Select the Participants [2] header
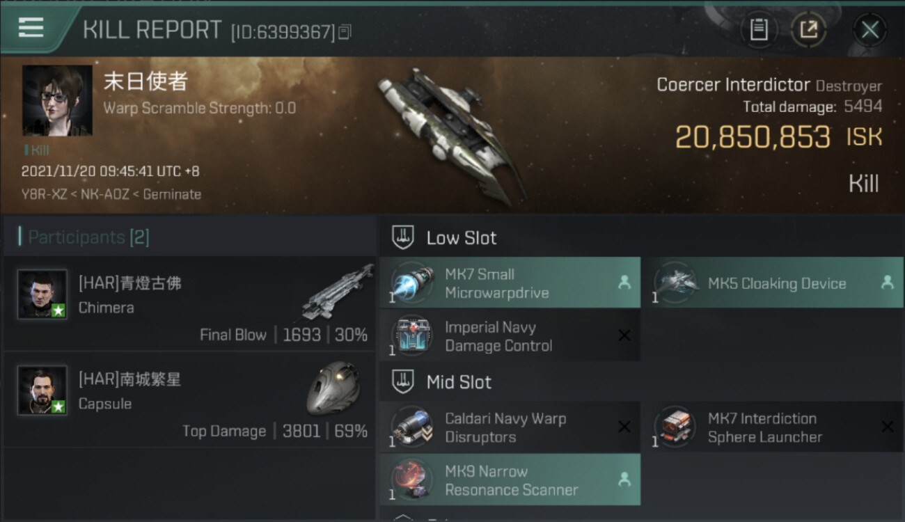 [x=88, y=237]
